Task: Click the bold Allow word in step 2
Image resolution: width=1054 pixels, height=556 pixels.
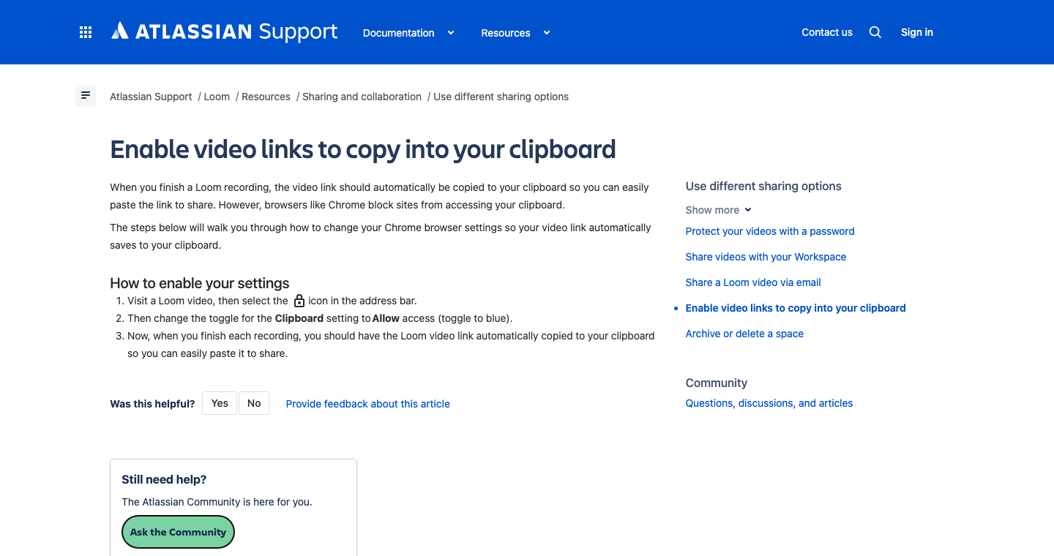Action: point(386,318)
